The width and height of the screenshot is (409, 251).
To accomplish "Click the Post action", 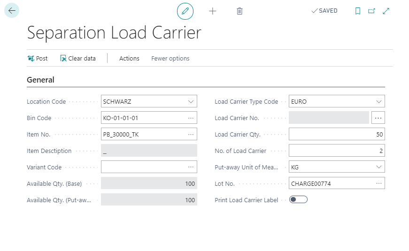I will (x=38, y=58).
